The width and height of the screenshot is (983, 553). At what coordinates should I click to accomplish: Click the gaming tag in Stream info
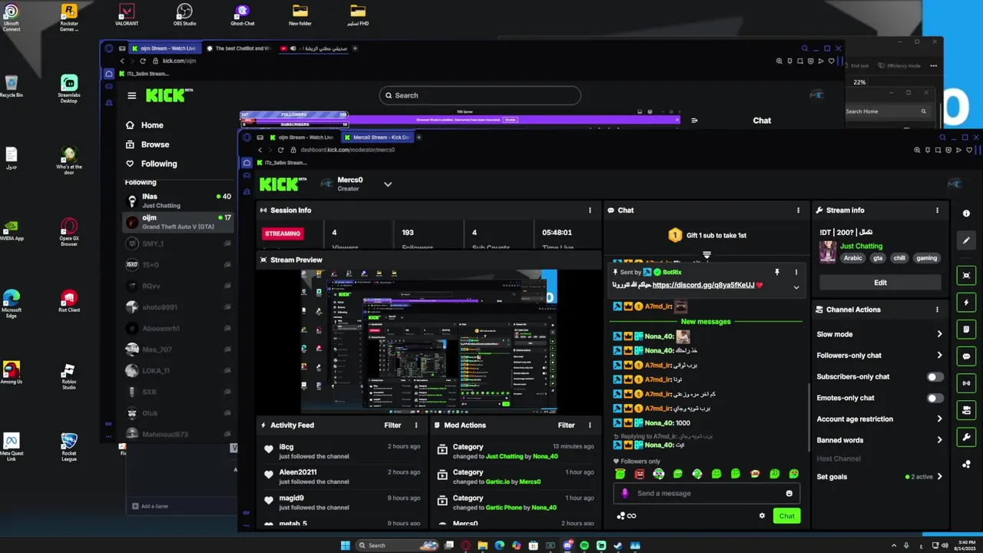point(926,258)
